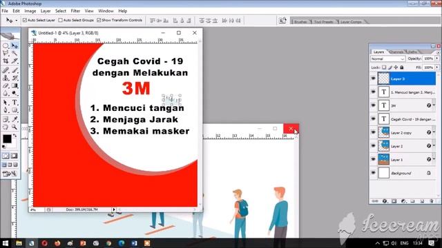
Task: Toggle Lock transparent pixels
Action: (x=384, y=68)
